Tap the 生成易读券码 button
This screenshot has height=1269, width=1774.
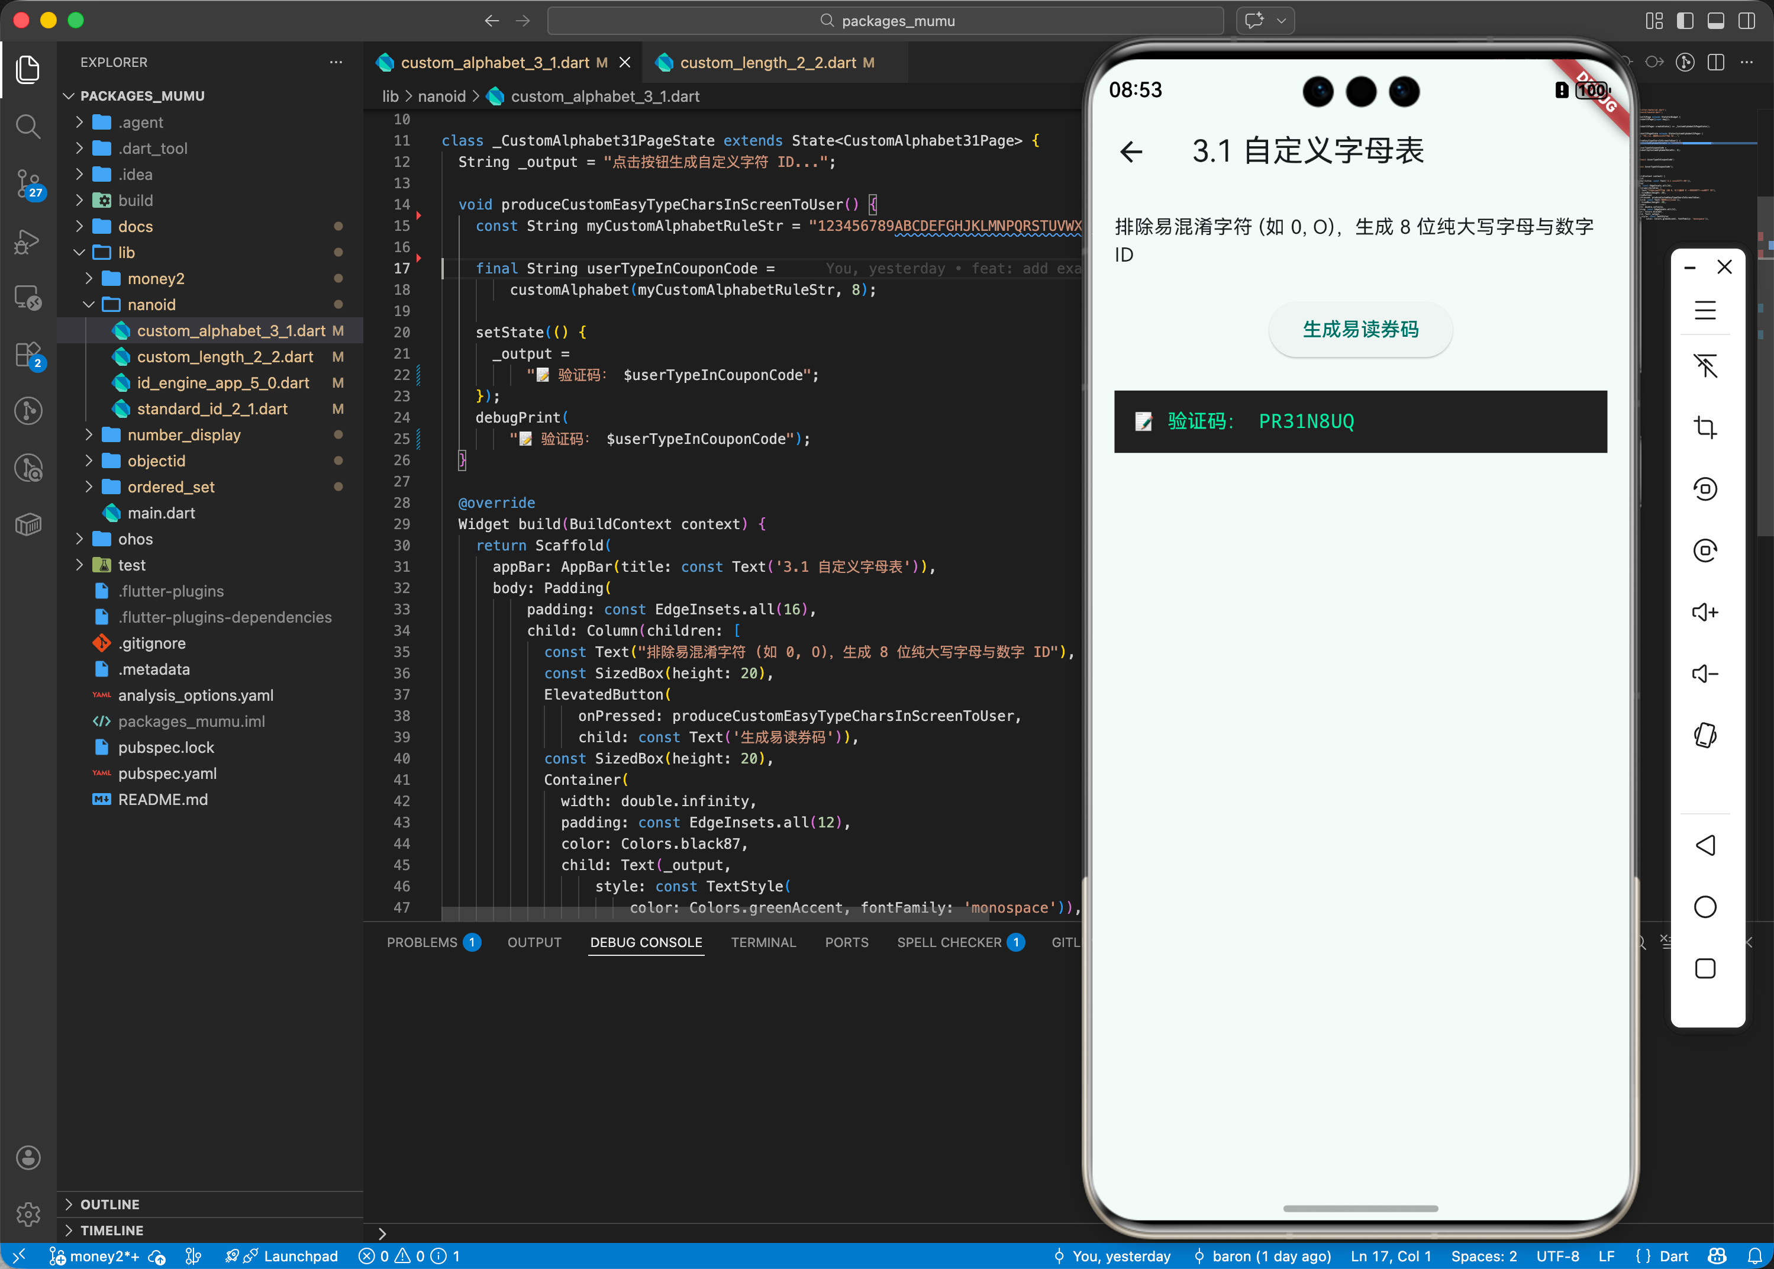click(1360, 330)
